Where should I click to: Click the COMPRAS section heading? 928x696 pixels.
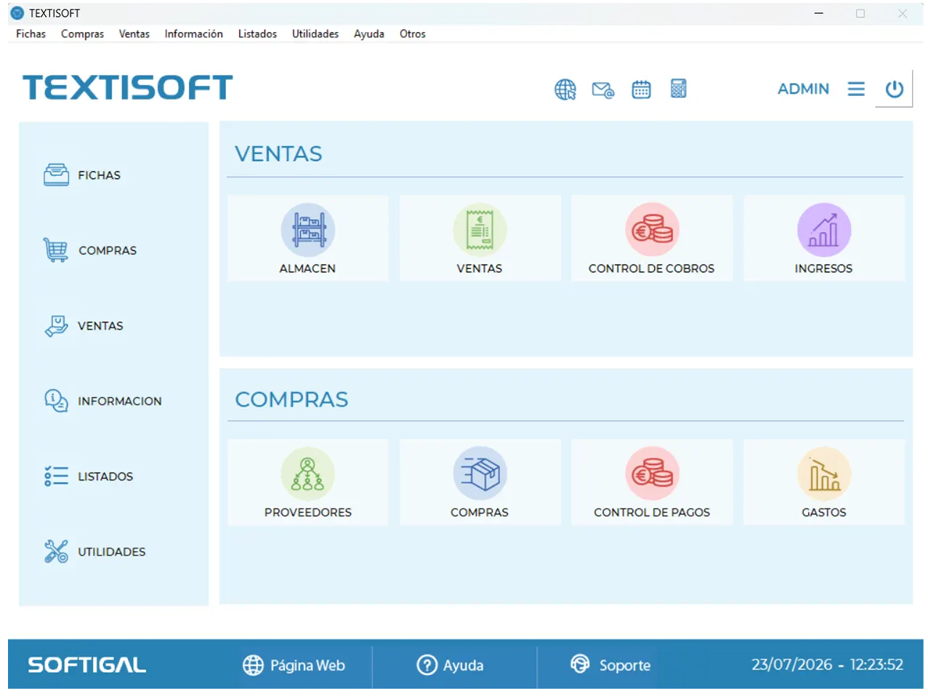click(x=291, y=399)
